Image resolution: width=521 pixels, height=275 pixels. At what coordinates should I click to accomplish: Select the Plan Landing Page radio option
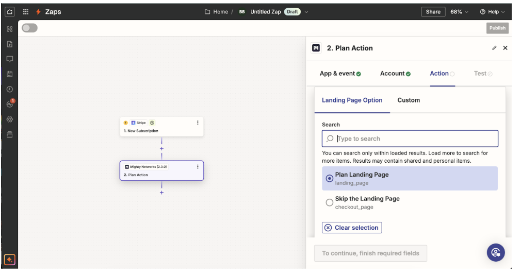pyautogui.click(x=330, y=178)
